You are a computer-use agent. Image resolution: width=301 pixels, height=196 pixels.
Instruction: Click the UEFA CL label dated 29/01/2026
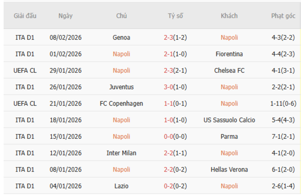[25, 71]
